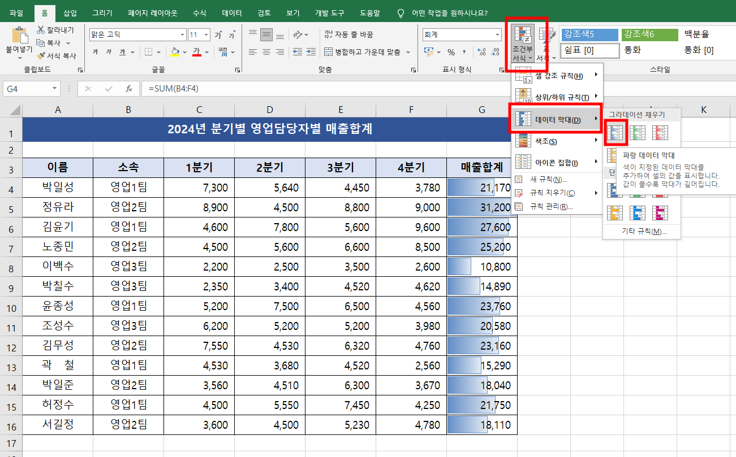736x457 pixels.
Task: Open 색조 submenu
Action: [x=557, y=141]
